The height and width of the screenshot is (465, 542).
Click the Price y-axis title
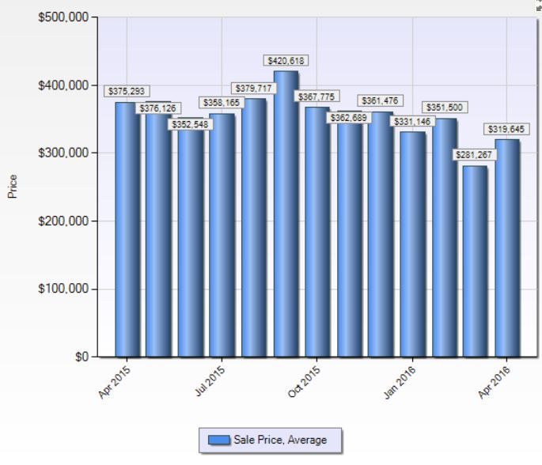tap(13, 186)
